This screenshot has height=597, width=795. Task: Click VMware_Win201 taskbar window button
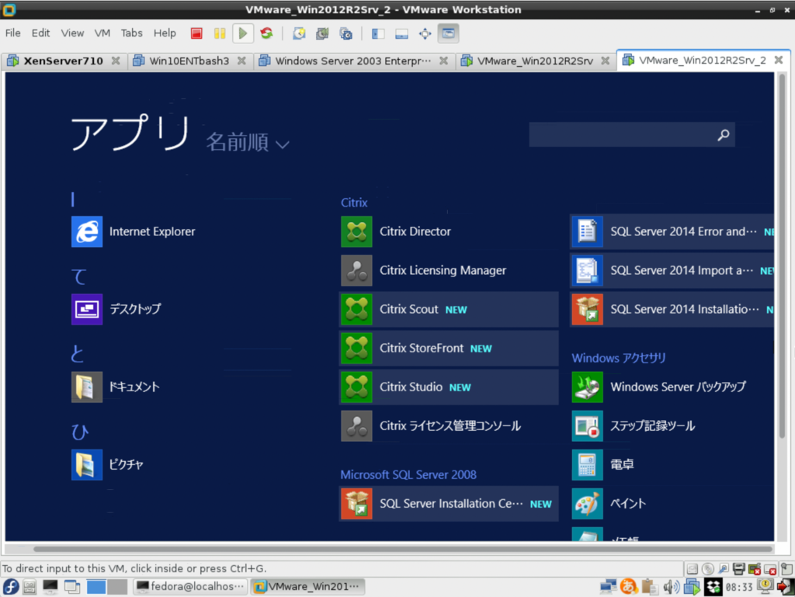(307, 586)
